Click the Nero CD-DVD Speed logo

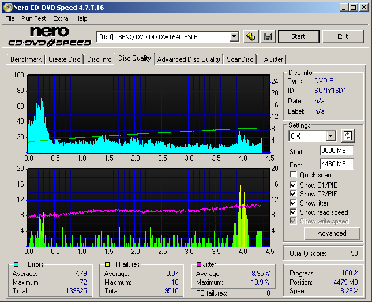click(50, 36)
